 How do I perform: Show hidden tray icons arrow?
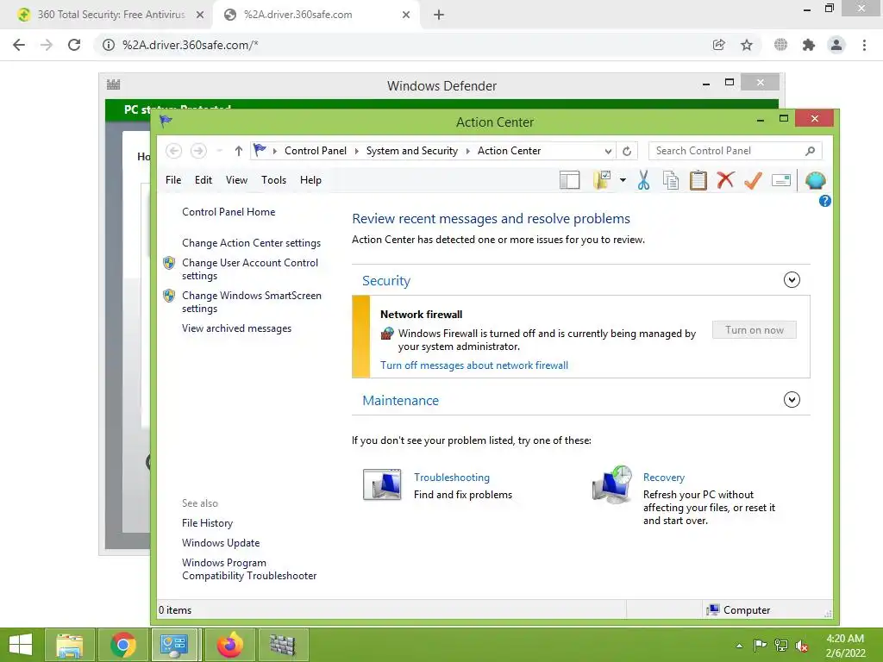point(739,646)
